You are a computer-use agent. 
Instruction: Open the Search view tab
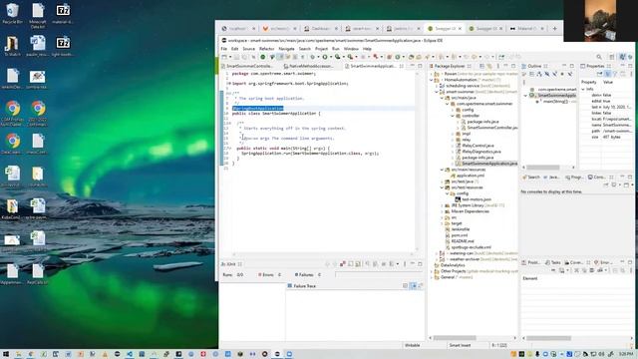(531, 178)
